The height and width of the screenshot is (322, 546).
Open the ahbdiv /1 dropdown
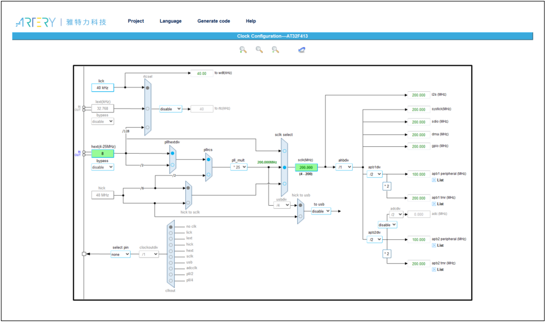[x=344, y=167]
